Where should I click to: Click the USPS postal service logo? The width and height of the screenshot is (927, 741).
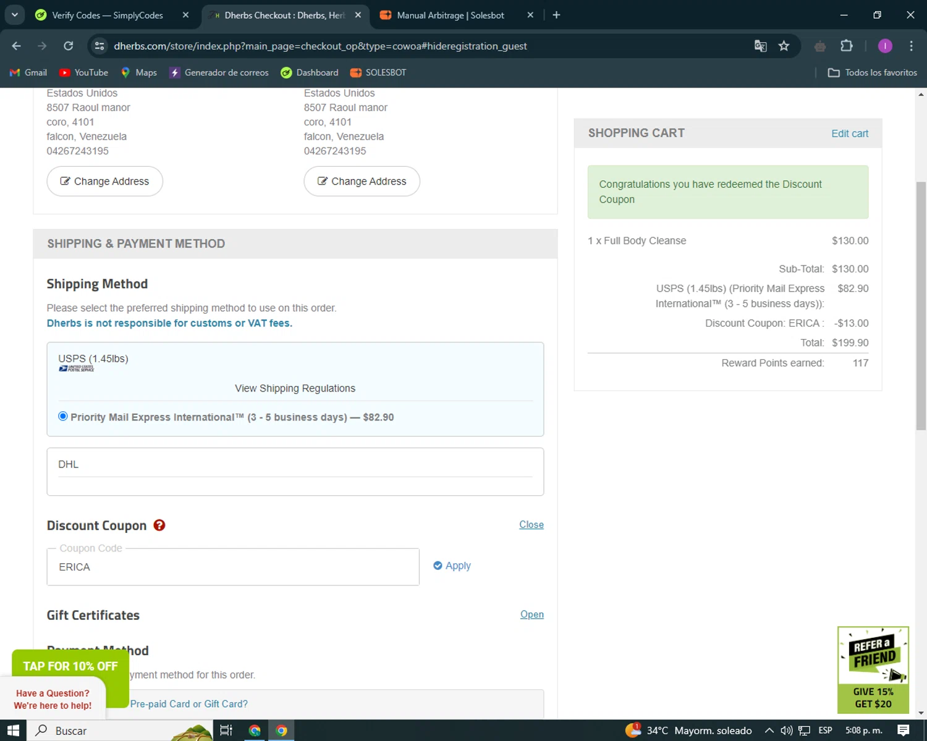click(77, 369)
